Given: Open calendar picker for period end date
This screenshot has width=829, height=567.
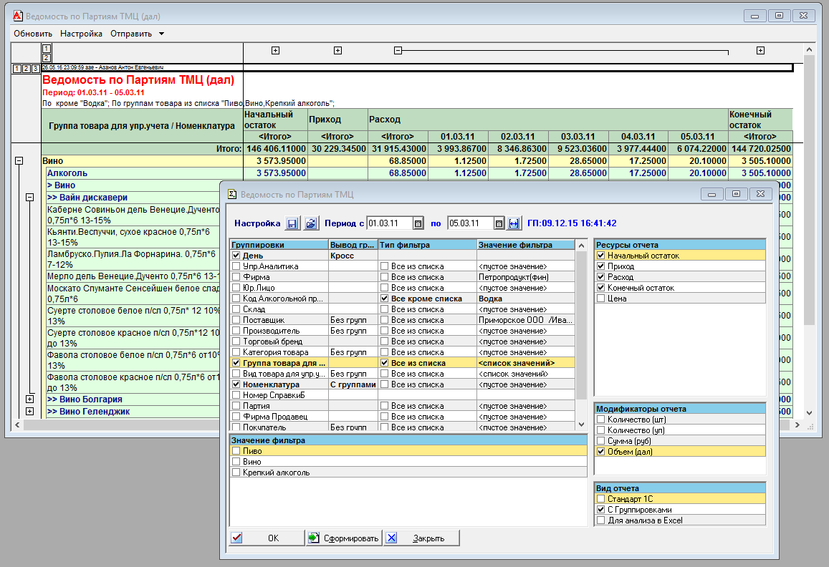Looking at the screenshot, I should coord(499,223).
